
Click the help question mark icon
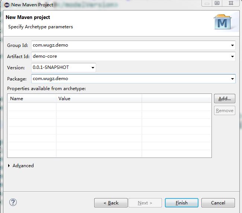coord(13,202)
